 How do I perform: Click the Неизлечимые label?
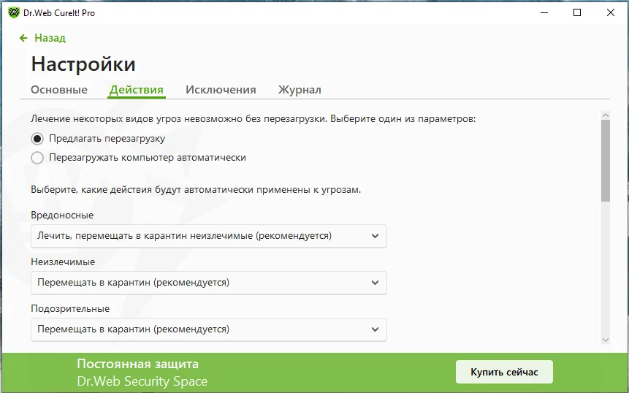coord(63,262)
